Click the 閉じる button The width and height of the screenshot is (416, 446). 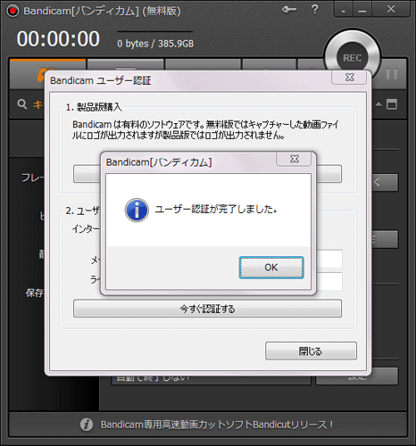[311, 351]
